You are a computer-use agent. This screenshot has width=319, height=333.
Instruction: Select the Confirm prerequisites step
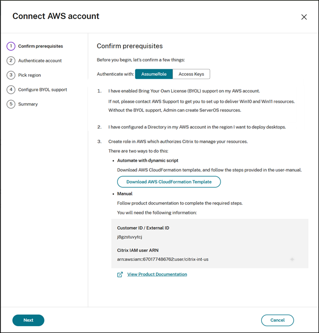(x=40, y=46)
